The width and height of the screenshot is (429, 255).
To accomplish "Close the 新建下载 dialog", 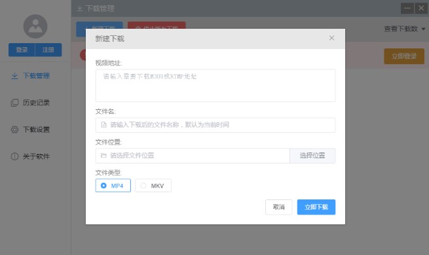I will pos(331,38).
